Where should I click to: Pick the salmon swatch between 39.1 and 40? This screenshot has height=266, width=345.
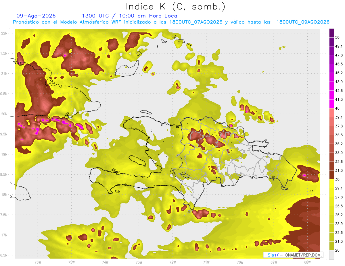coord(331,113)
